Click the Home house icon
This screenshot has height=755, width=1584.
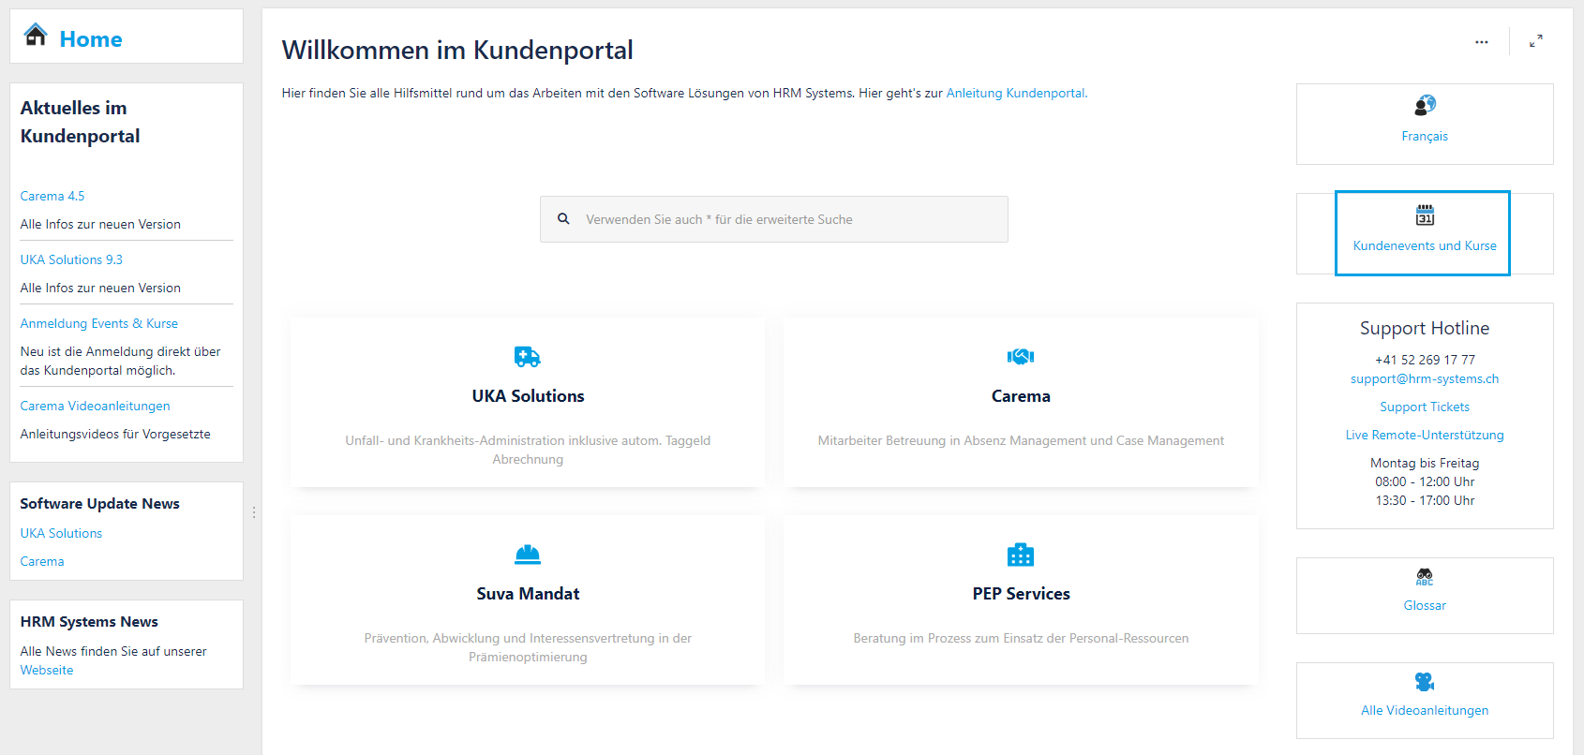tap(36, 35)
